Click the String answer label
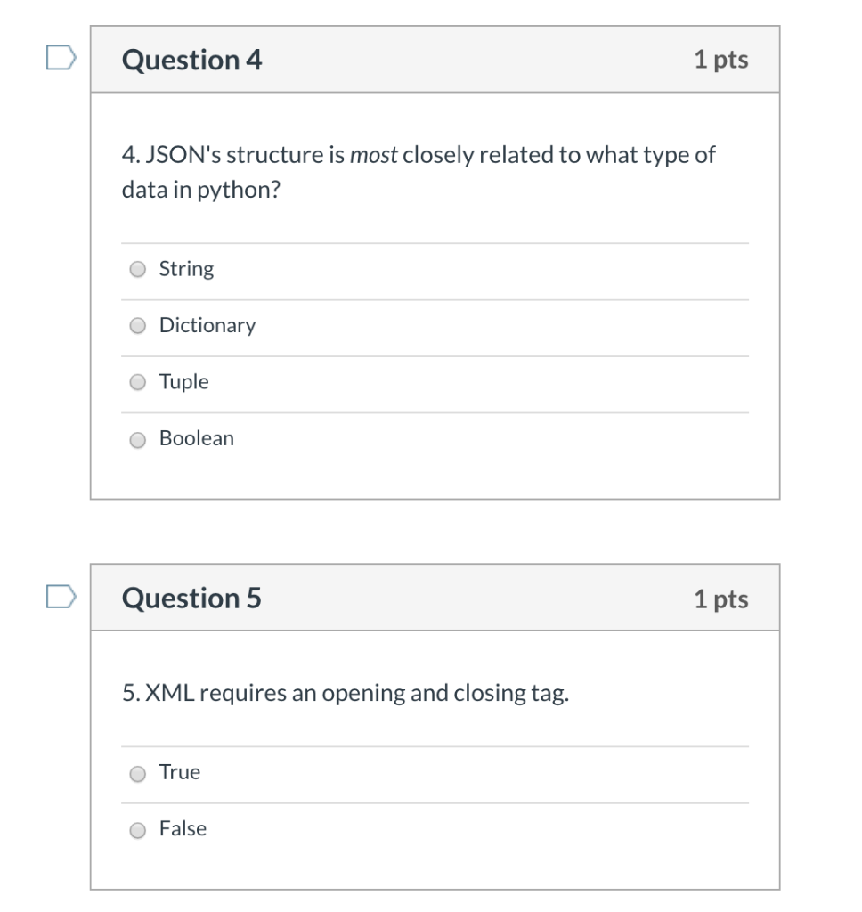The width and height of the screenshot is (862, 912). pos(187,269)
